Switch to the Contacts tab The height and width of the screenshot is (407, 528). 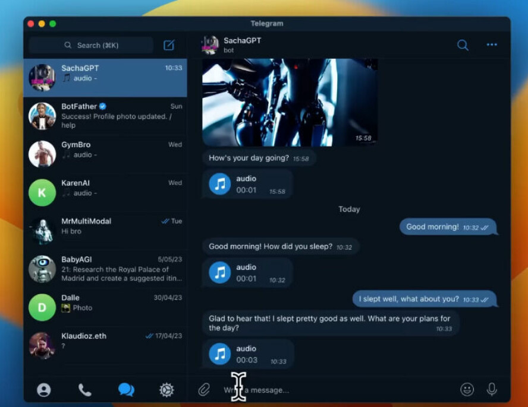tap(44, 390)
